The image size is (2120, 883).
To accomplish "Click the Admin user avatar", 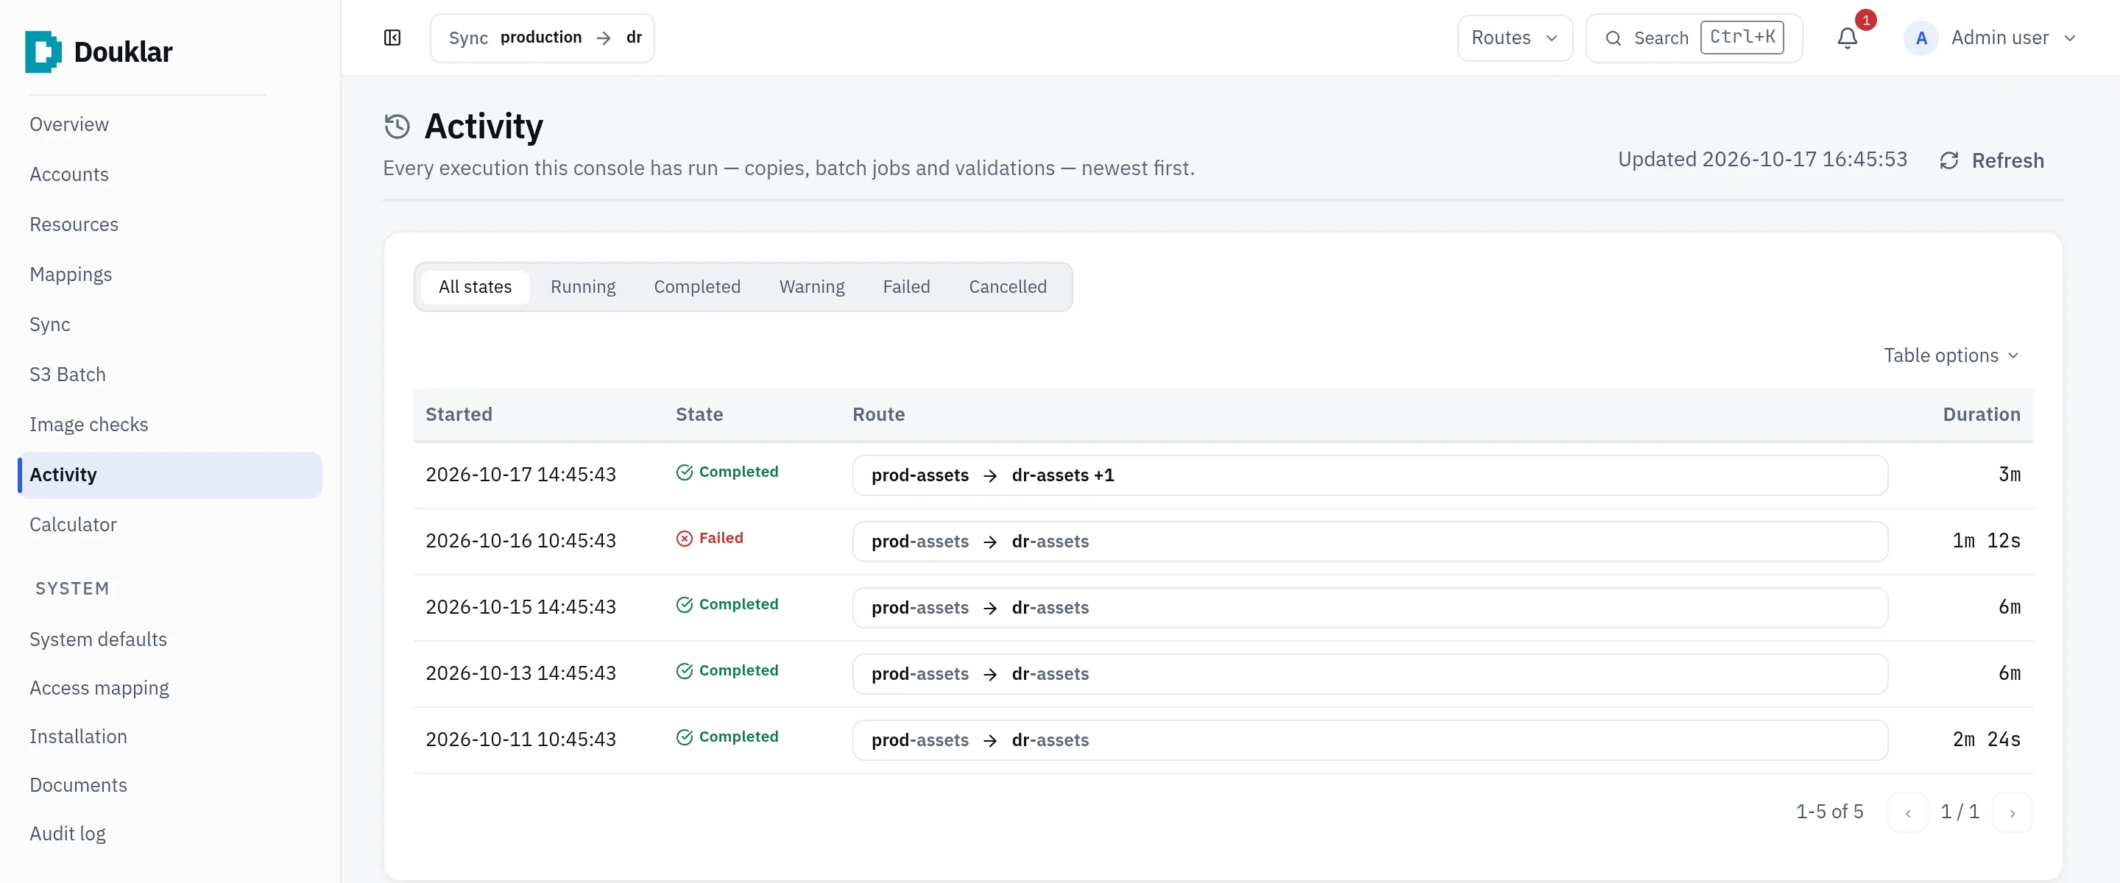I will (1921, 38).
